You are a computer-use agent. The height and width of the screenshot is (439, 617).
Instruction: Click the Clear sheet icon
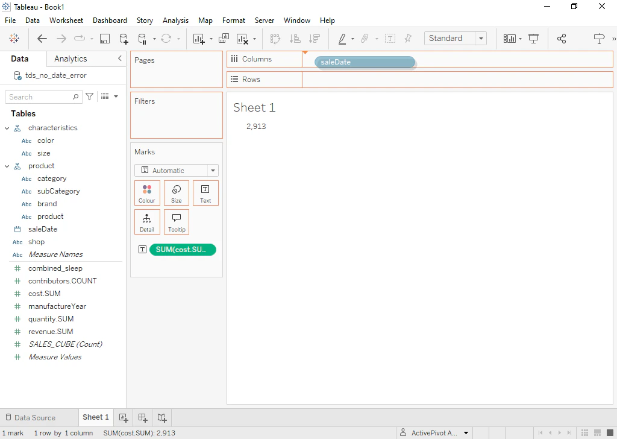click(x=242, y=38)
